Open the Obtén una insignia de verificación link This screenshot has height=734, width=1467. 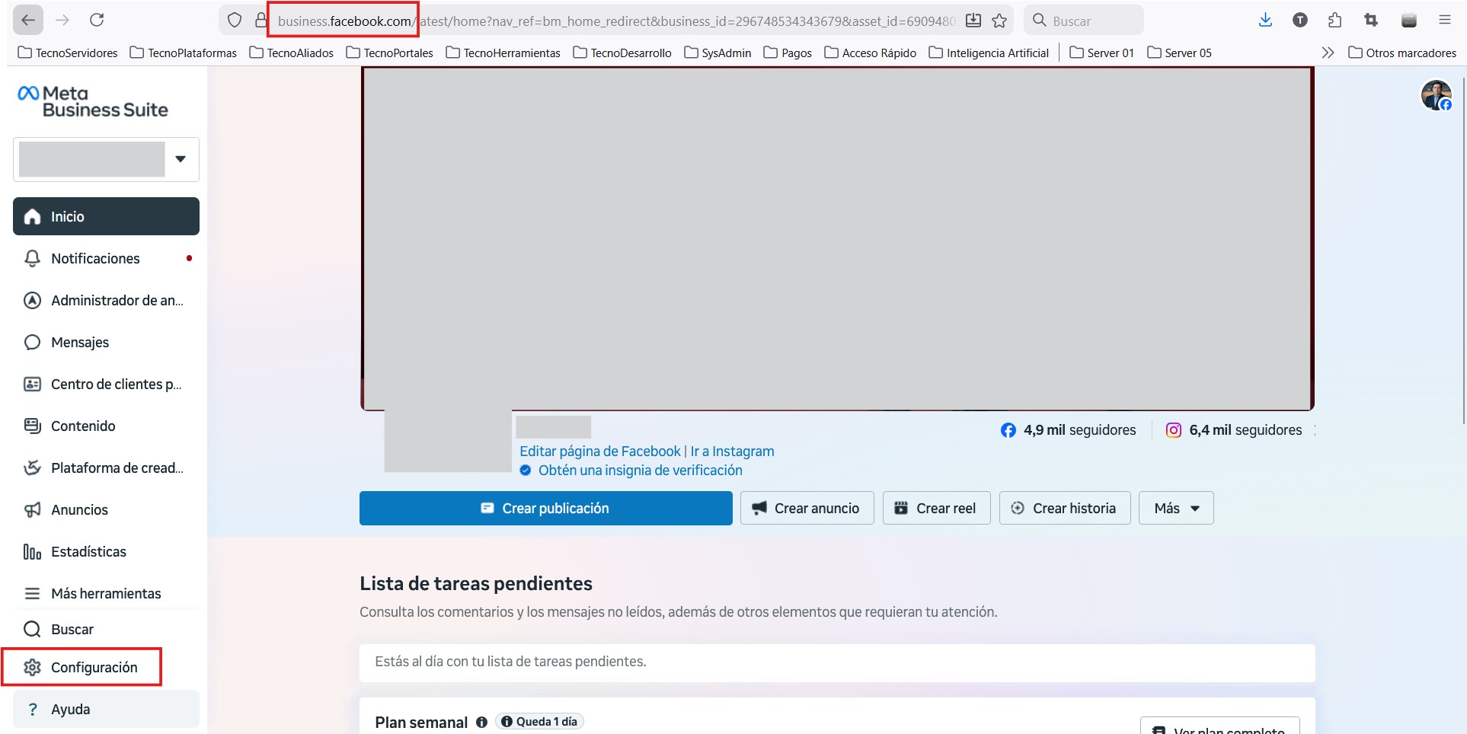tap(640, 471)
